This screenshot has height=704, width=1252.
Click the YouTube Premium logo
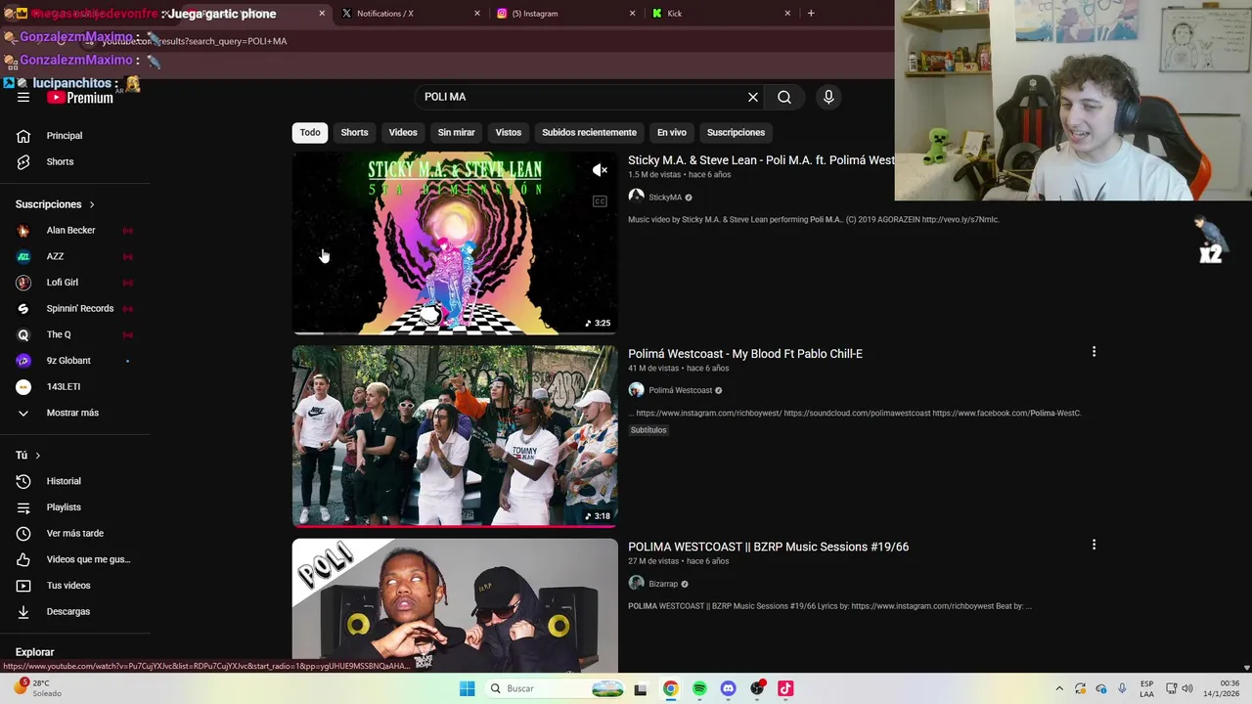tap(80, 98)
